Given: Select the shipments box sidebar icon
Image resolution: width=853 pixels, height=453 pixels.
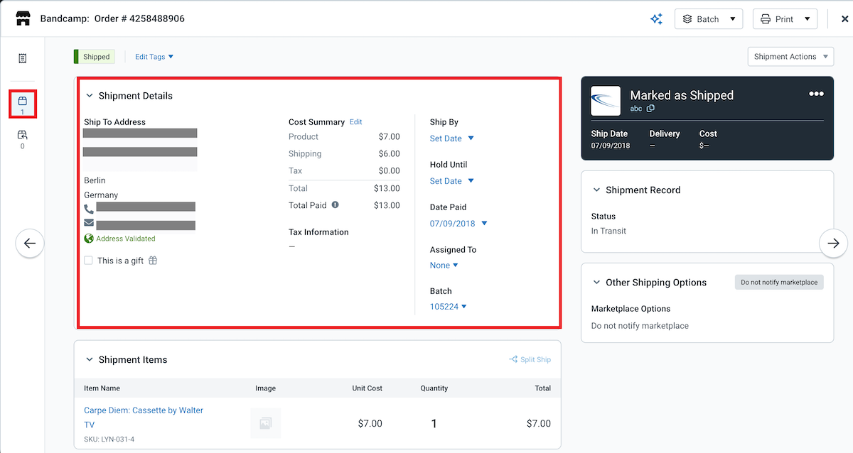Looking at the screenshot, I should 23,102.
